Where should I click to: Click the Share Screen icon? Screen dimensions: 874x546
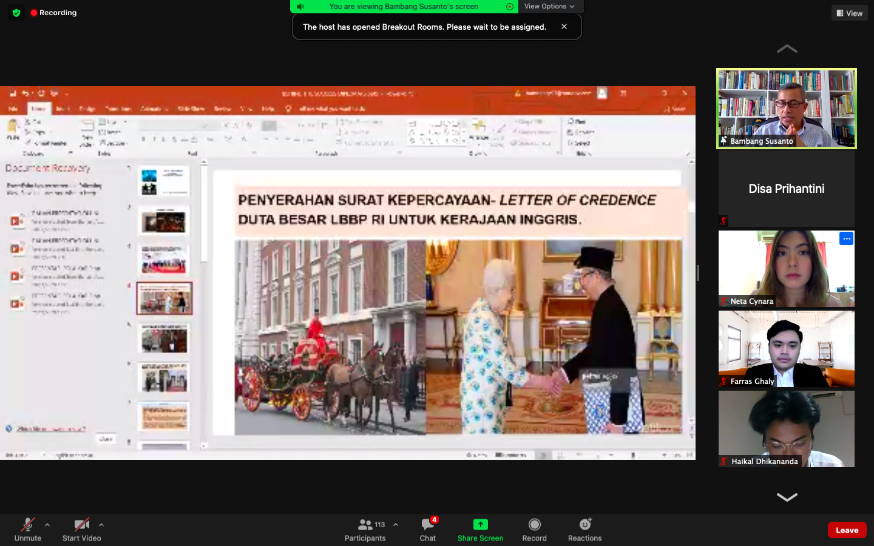click(x=480, y=525)
